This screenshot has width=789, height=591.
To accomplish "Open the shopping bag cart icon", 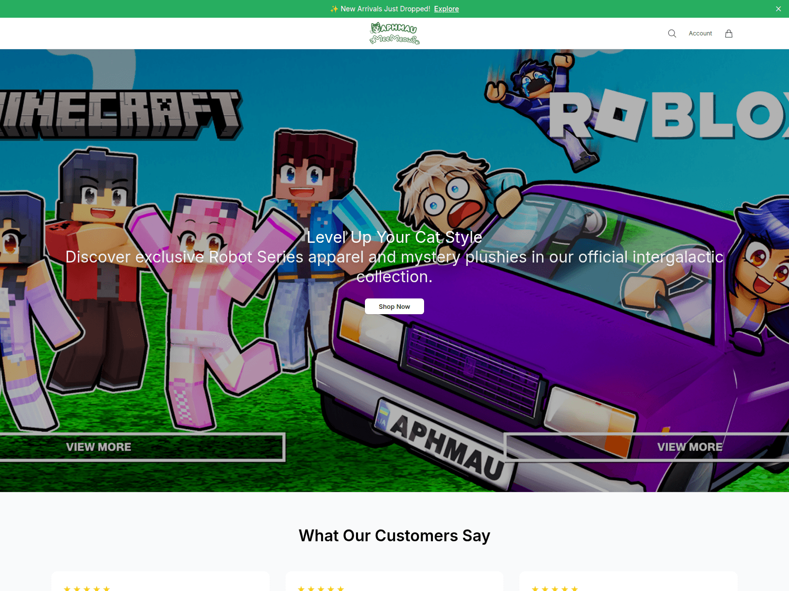I will [x=729, y=33].
